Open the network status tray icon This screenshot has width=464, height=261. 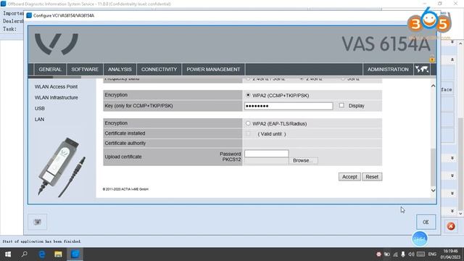coord(395,254)
